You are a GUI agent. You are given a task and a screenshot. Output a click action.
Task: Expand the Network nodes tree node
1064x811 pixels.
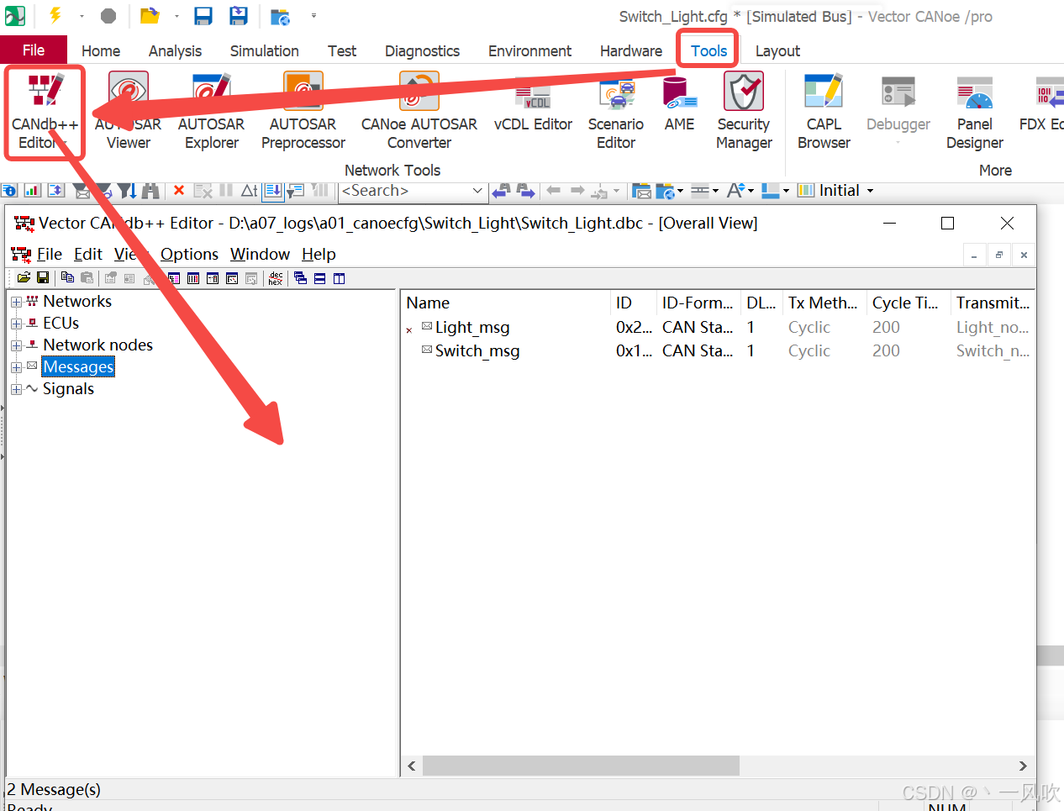tap(16, 345)
